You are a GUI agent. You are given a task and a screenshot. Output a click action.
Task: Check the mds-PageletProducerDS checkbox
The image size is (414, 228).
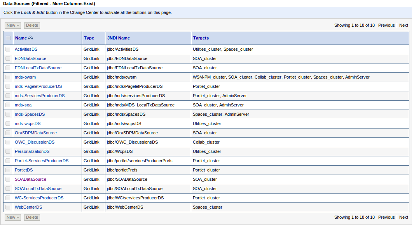[x=8, y=86]
